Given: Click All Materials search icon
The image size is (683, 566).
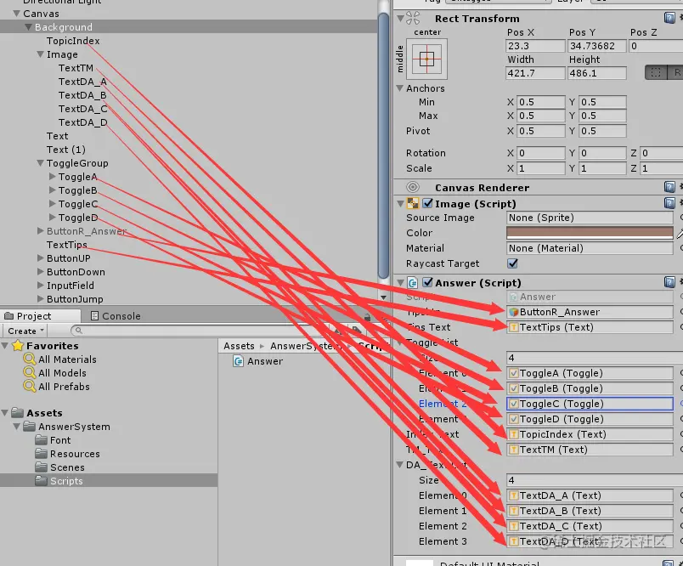Looking at the screenshot, I should click(29, 359).
